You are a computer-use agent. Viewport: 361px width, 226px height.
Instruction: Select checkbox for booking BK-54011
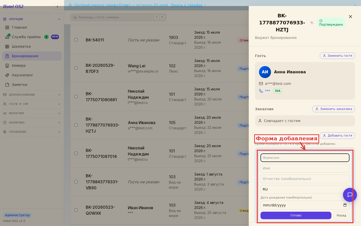click(x=76, y=40)
